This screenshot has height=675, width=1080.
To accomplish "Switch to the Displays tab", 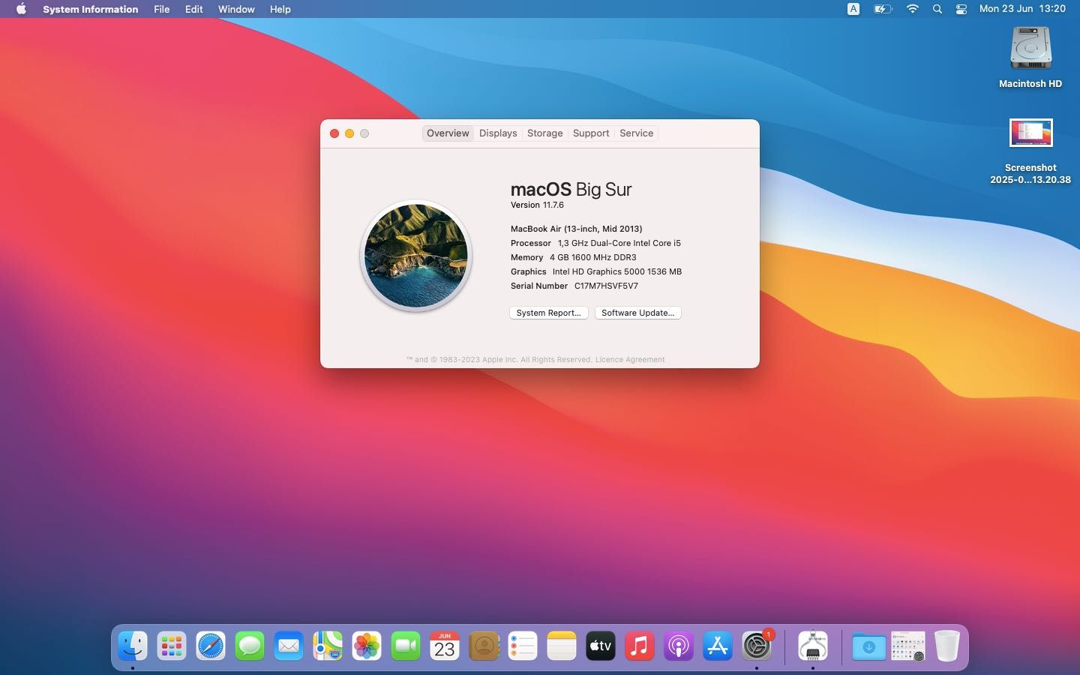I will pyautogui.click(x=498, y=133).
